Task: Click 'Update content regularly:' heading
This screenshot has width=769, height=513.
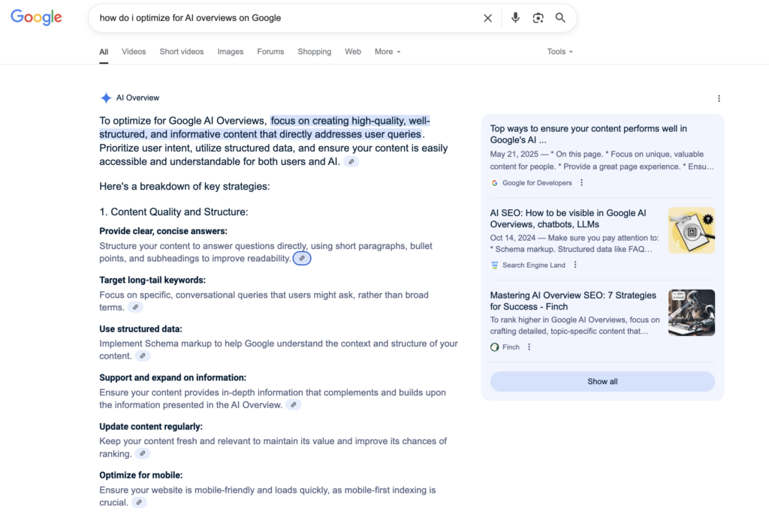Action: coord(151,427)
